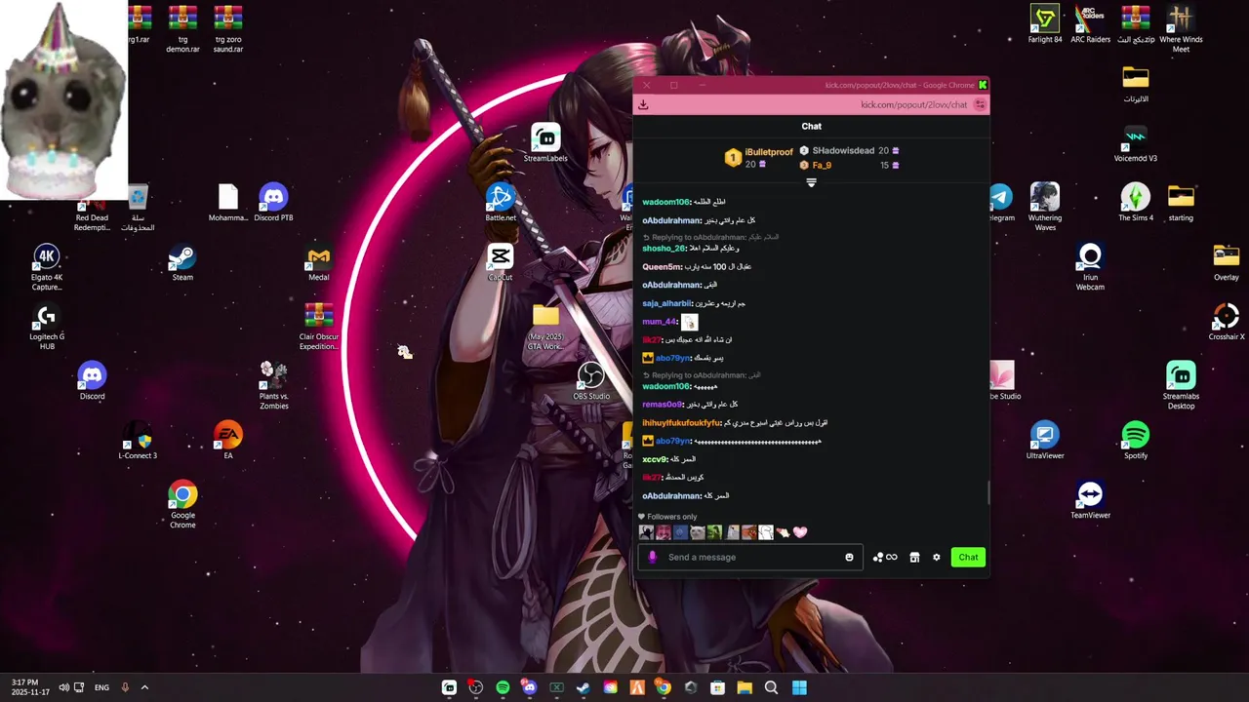Expand the system tray hidden icons chevron
The height and width of the screenshot is (702, 1249).
(144, 687)
